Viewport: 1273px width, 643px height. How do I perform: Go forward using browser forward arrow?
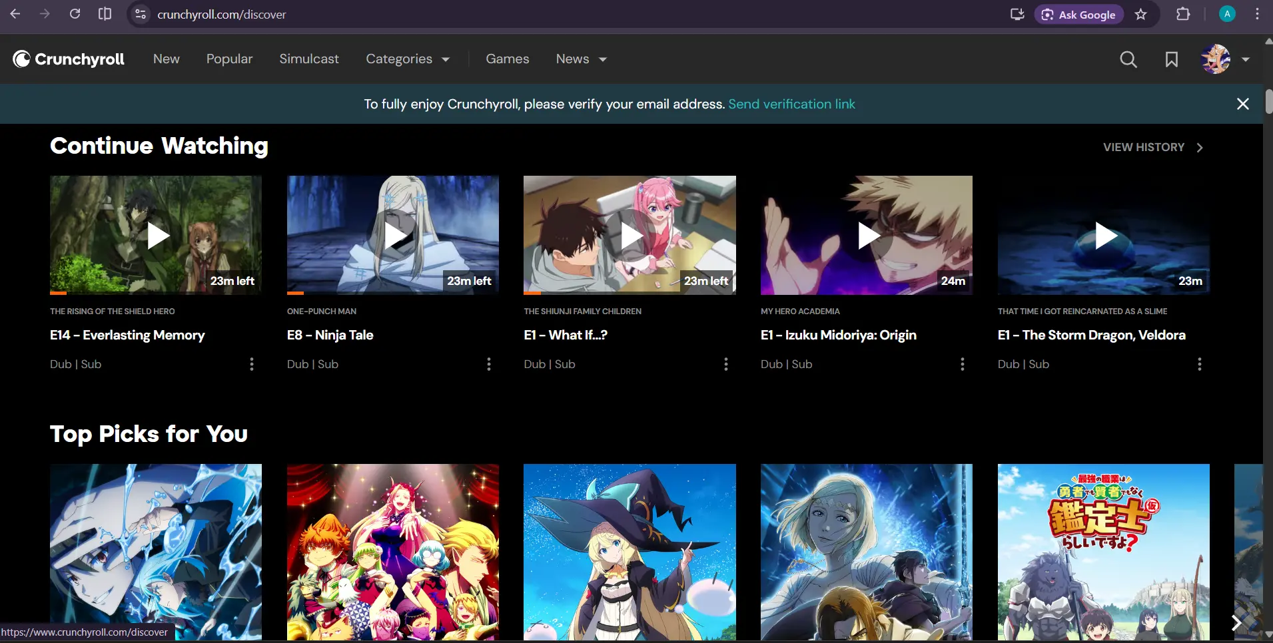tap(45, 14)
